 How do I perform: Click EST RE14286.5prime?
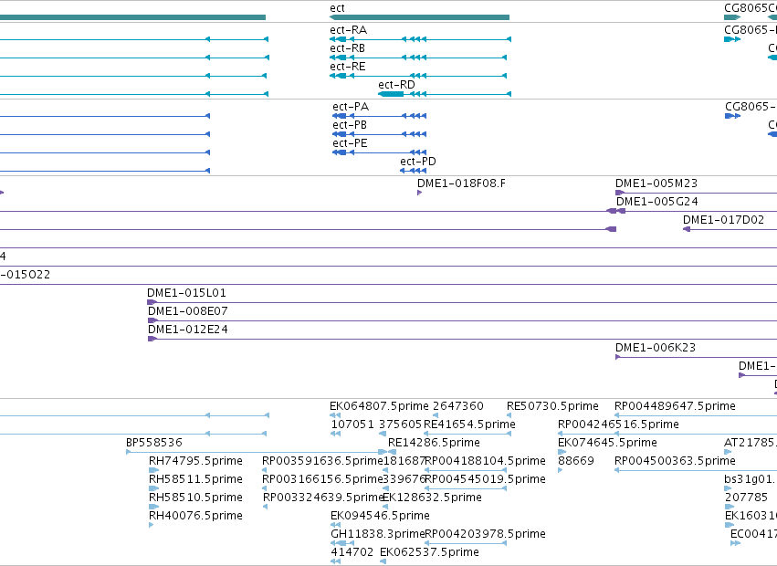(434, 443)
